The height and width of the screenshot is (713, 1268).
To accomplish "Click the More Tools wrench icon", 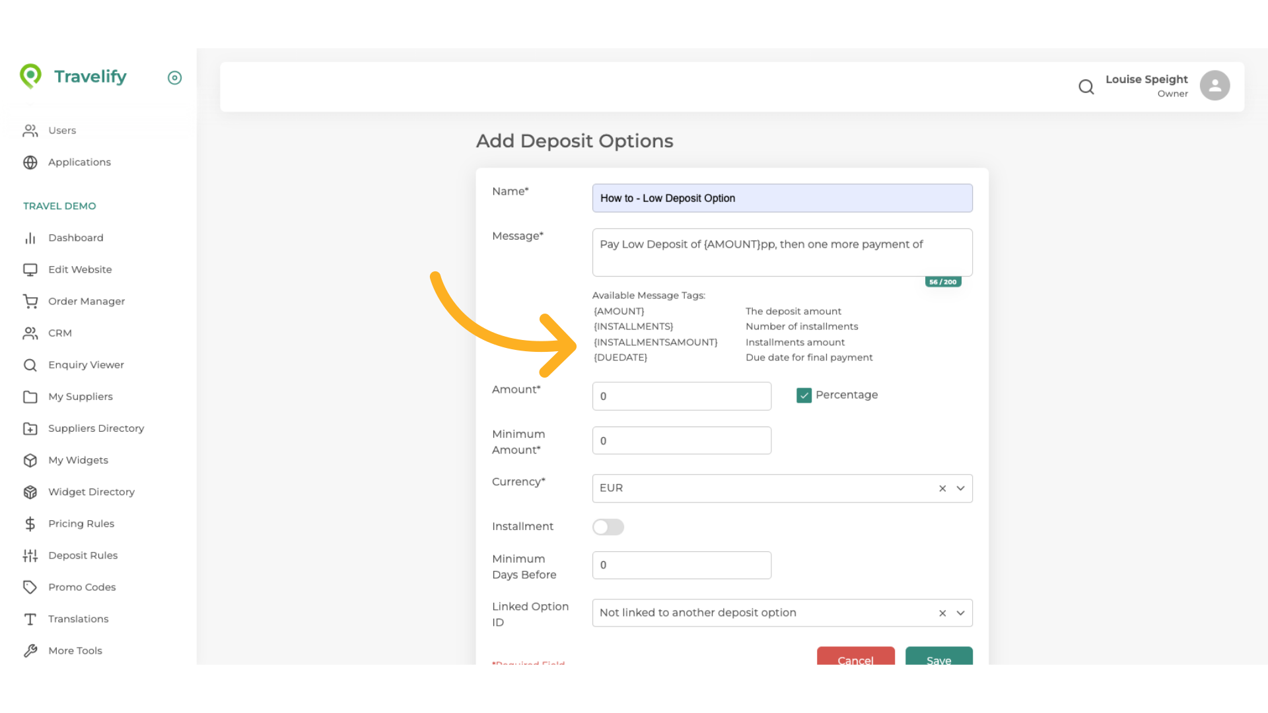I will coord(30,650).
